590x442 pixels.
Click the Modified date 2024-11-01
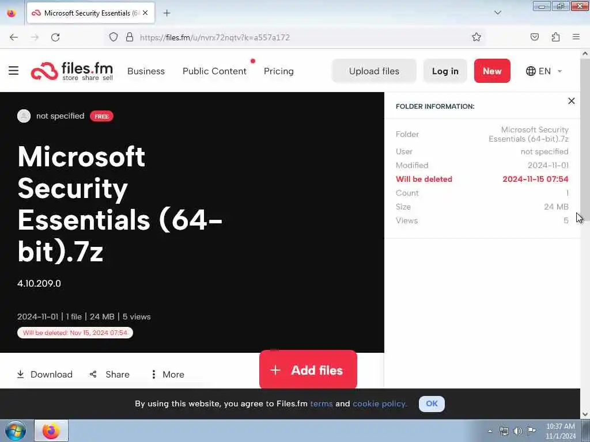click(548, 165)
